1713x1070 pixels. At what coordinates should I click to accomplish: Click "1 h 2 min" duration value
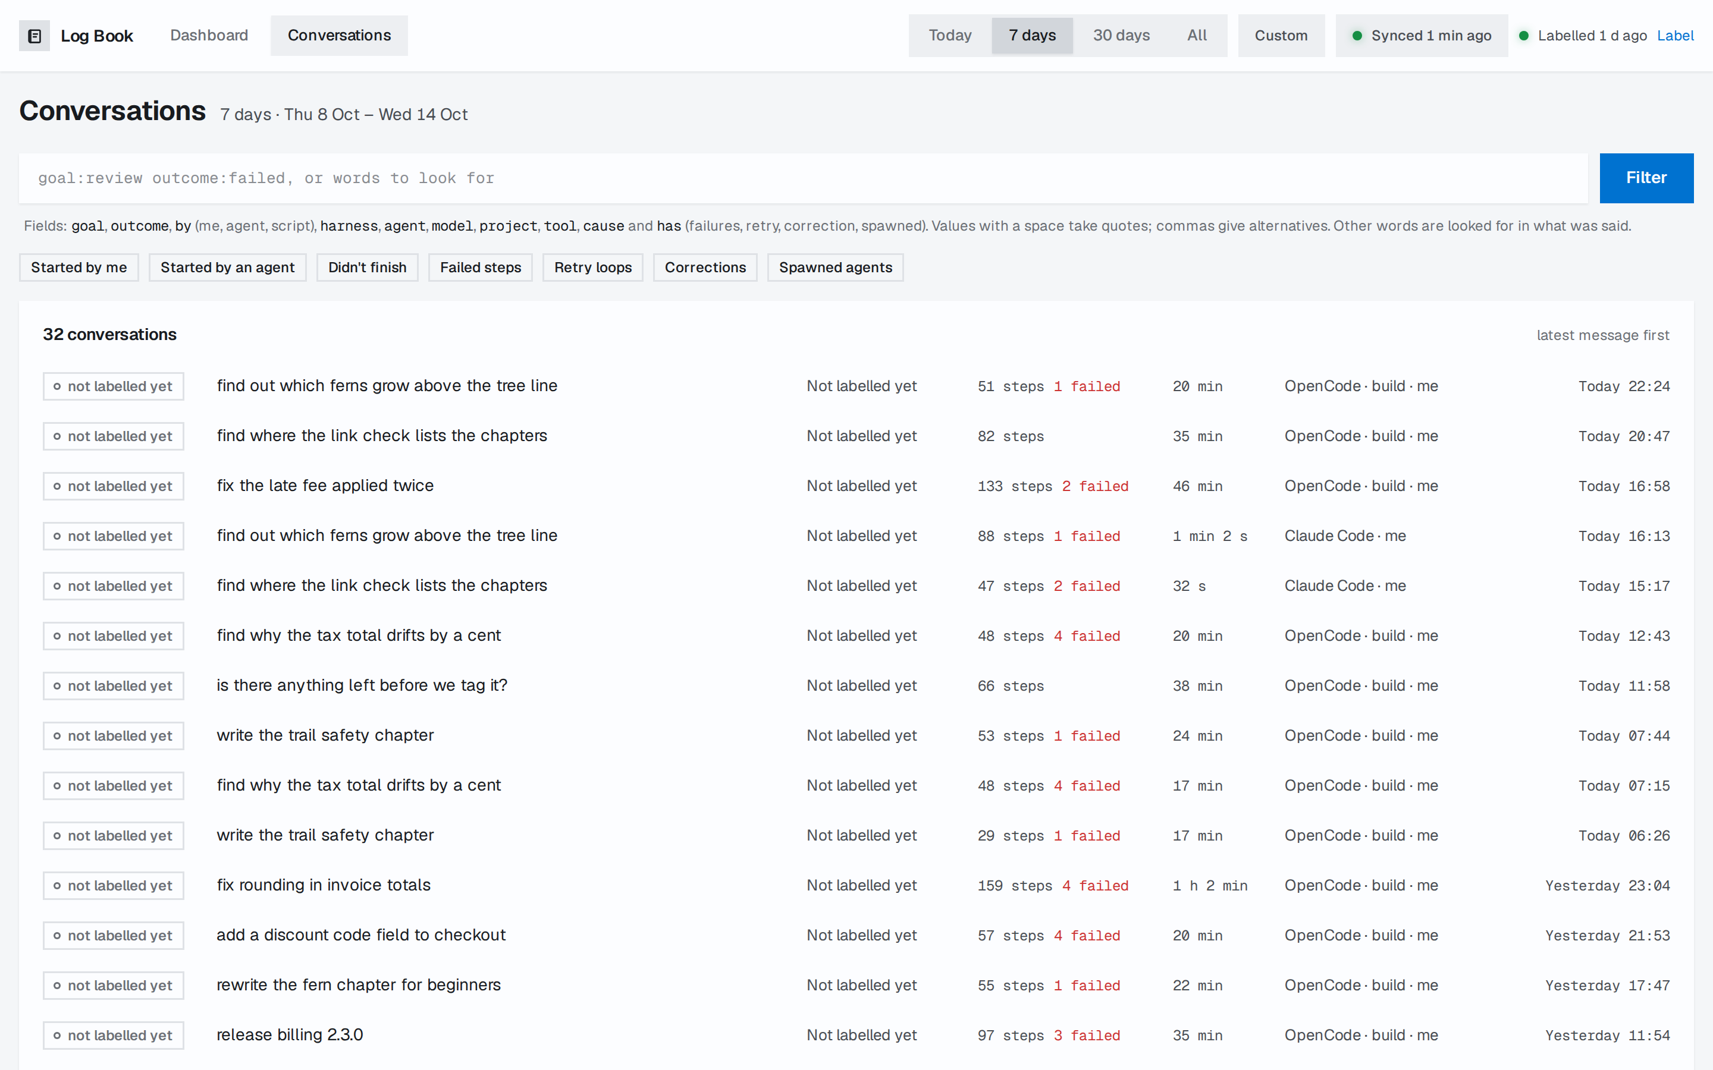tap(1210, 885)
